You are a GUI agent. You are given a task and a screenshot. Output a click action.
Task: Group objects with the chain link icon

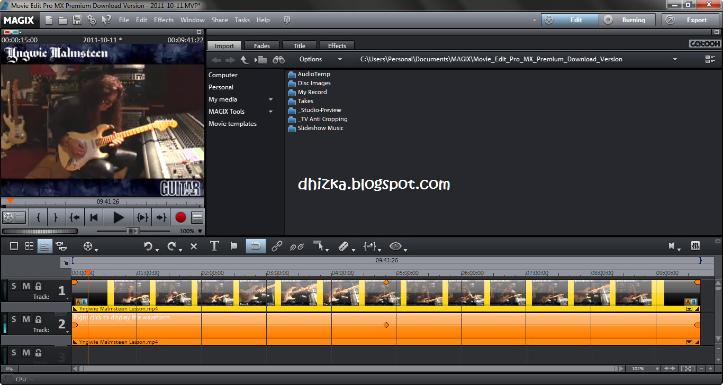(x=277, y=246)
